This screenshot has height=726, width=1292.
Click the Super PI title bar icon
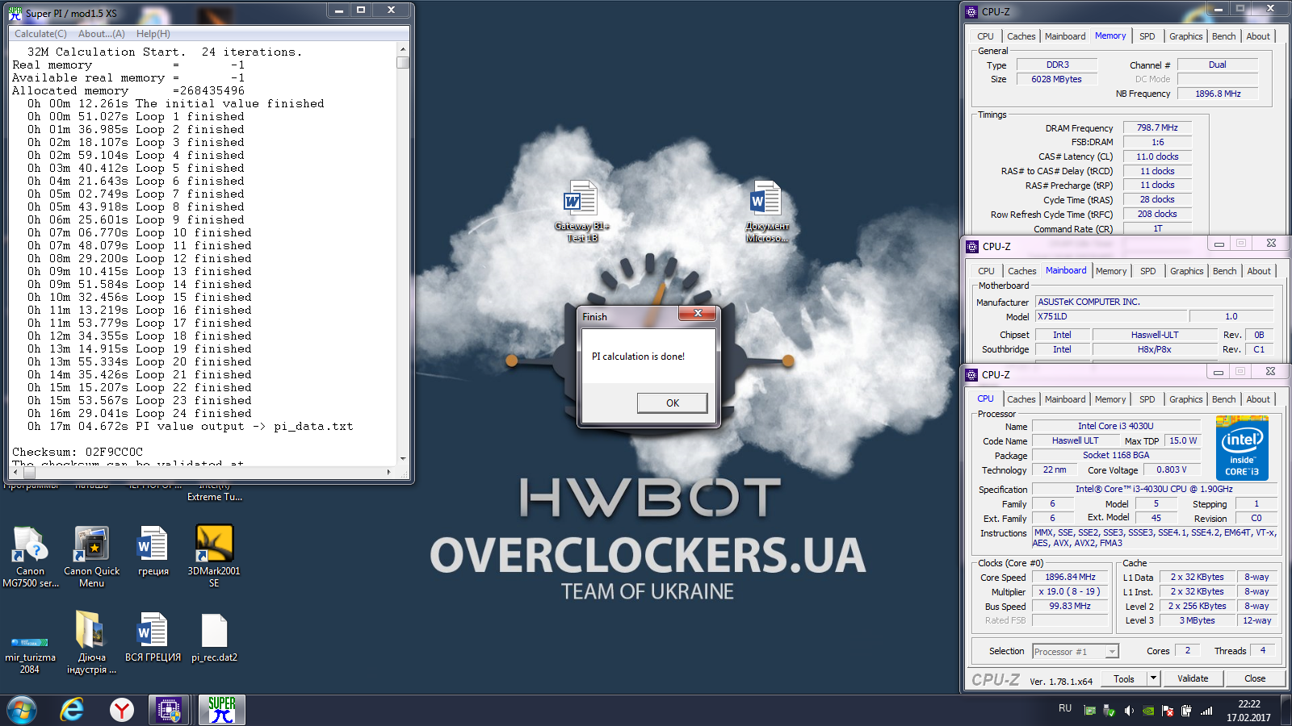15,12
